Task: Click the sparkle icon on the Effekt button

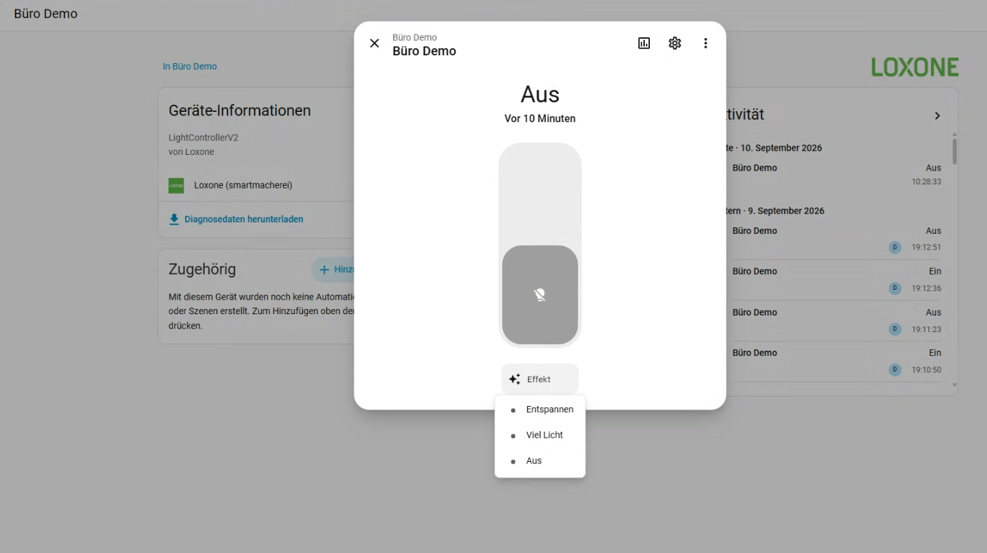Action: [514, 379]
